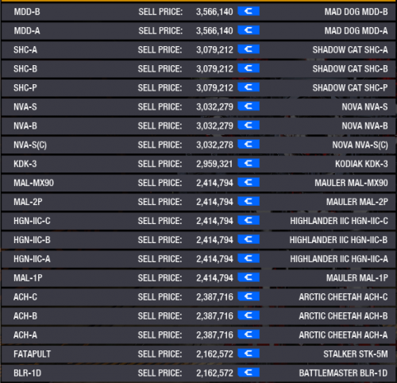397x383 pixels.
Task: Click the blue currency icon on MAL-MX90 row
Action: point(249,183)
